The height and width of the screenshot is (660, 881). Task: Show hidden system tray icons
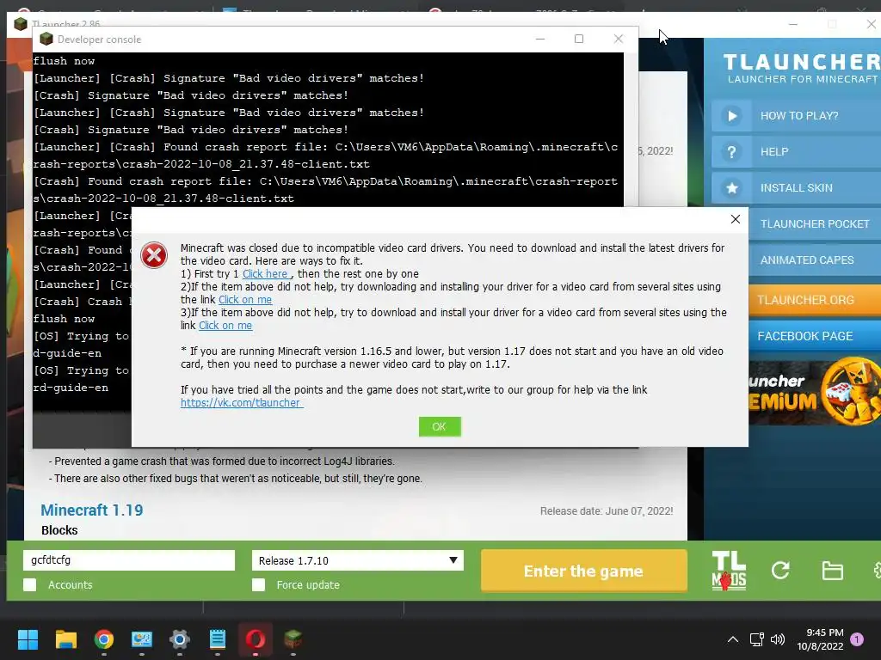click(733, 639)
